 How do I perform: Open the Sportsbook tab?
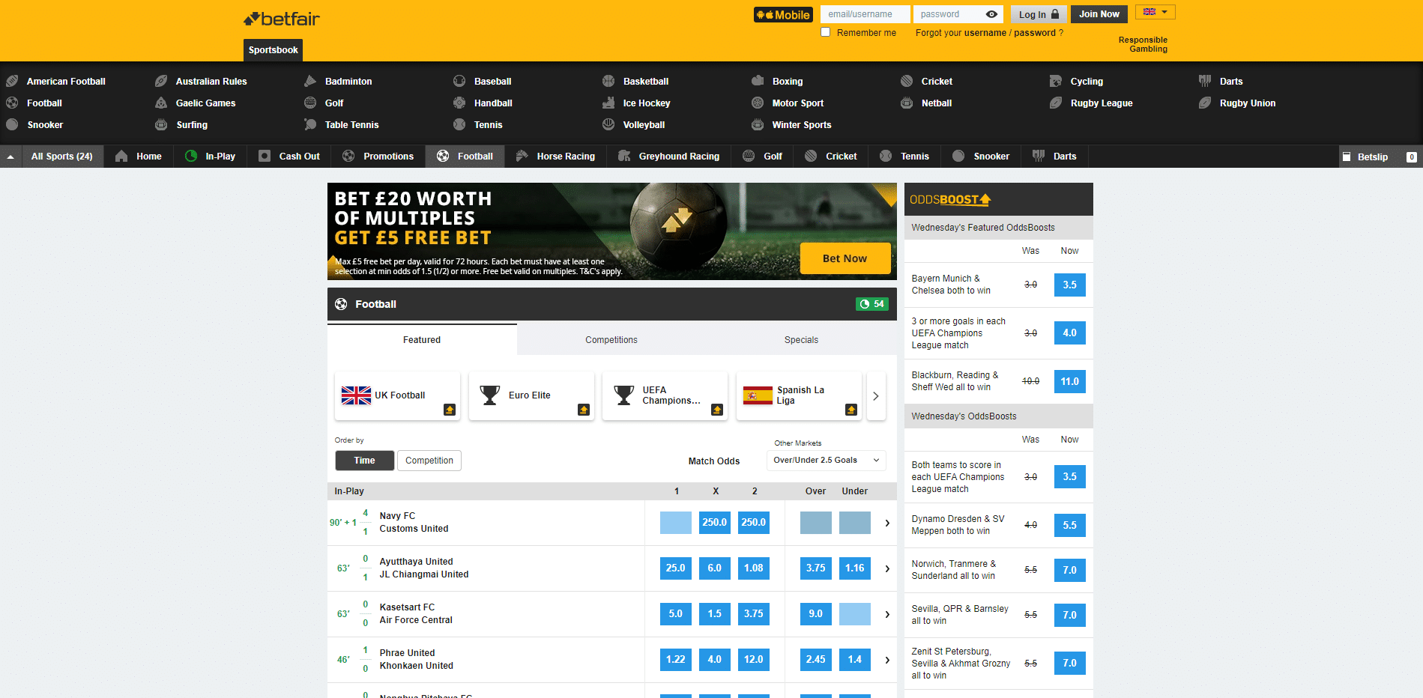click(273, 50)
